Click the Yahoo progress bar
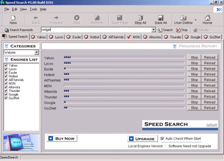Image resolution: width=224 pixels, height=161 pixels. (x=124, y=58)
